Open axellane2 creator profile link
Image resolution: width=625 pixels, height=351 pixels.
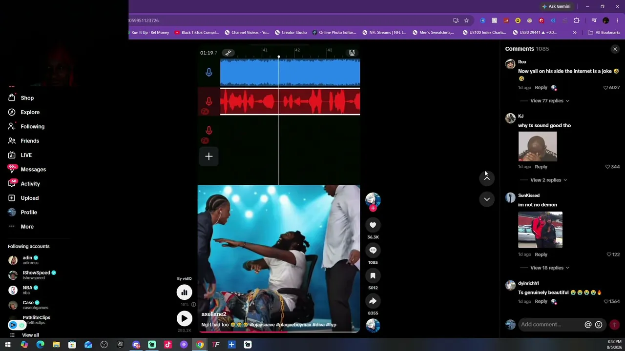(214, 314)
